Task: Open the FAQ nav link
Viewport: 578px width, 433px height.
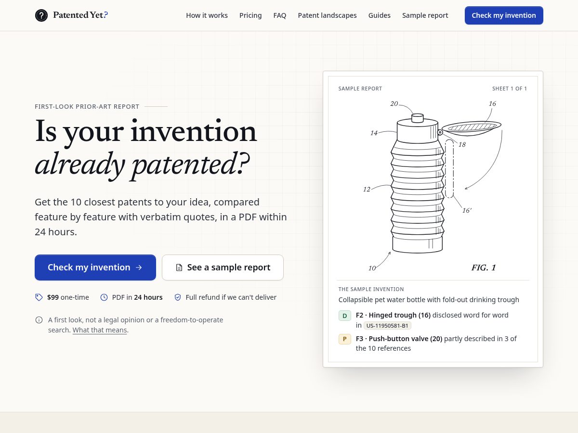Action: [280, 15]
